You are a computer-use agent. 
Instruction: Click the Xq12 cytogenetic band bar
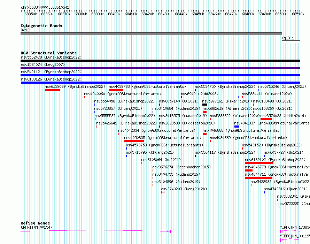coord(151,34)
